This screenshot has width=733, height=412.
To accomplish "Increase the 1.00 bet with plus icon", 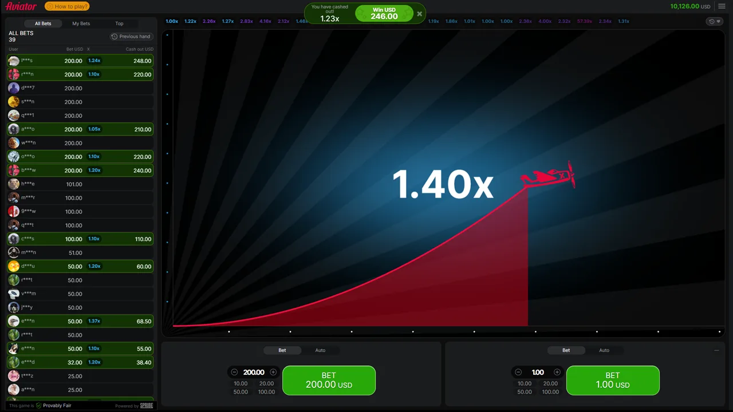I will point(557,372).
